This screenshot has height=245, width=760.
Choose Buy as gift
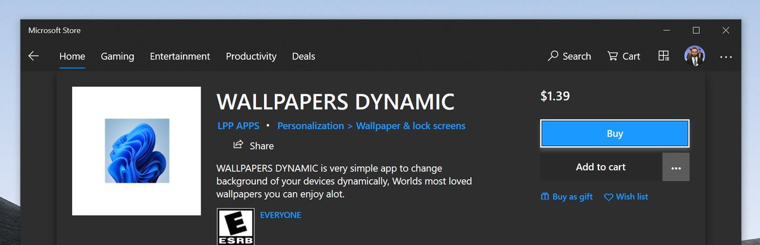566,197
